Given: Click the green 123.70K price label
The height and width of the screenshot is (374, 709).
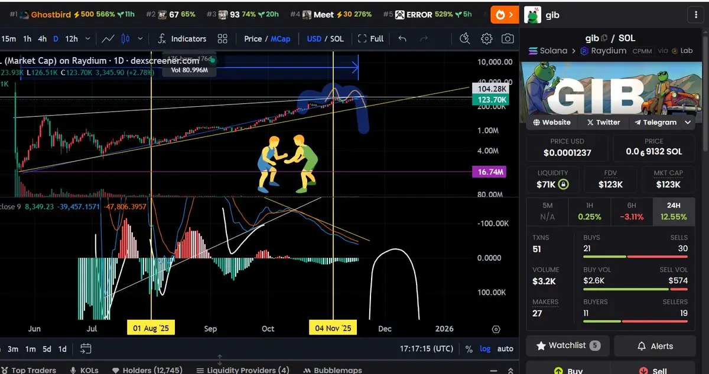Looking at the screenshot, I should [x=489, y=100].
